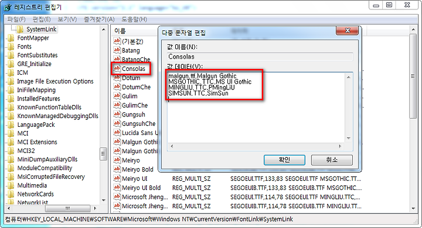422x228 pixels.
Task: Click the REG_MULTI_SZ type of Meiryo UI
Action: point(191,178)
